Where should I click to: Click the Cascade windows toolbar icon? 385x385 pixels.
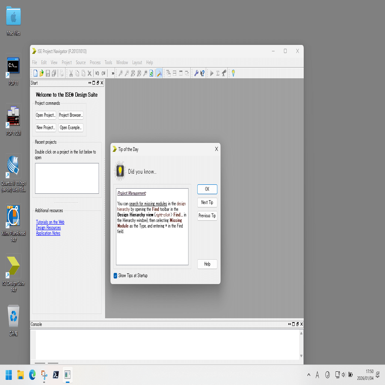pyautogui.click(x=169, y=73)
